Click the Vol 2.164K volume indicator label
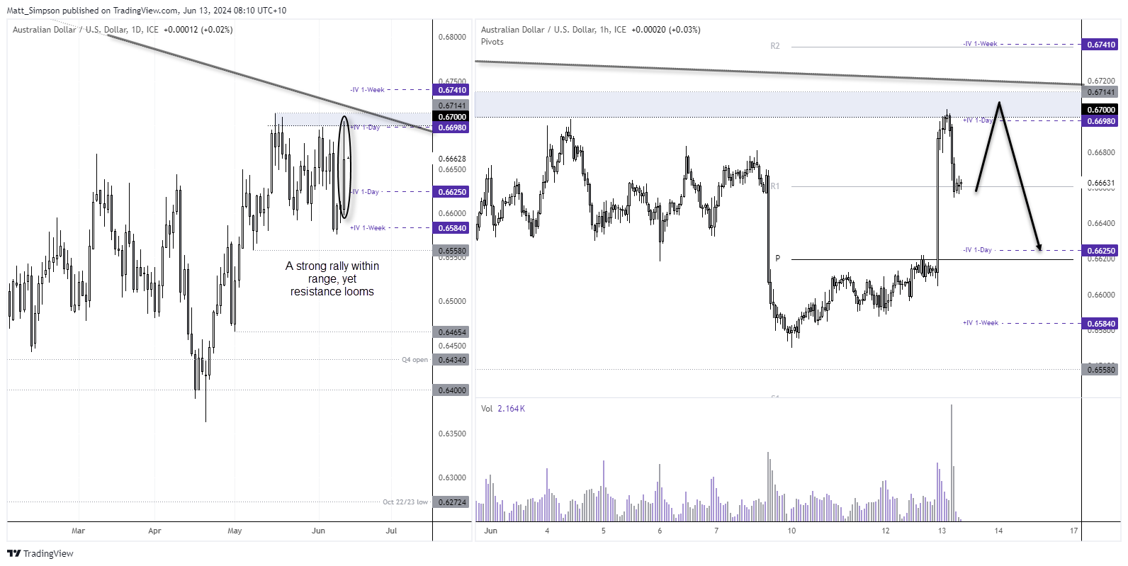Screen dimensions: 1128x566 click(503, 409)
